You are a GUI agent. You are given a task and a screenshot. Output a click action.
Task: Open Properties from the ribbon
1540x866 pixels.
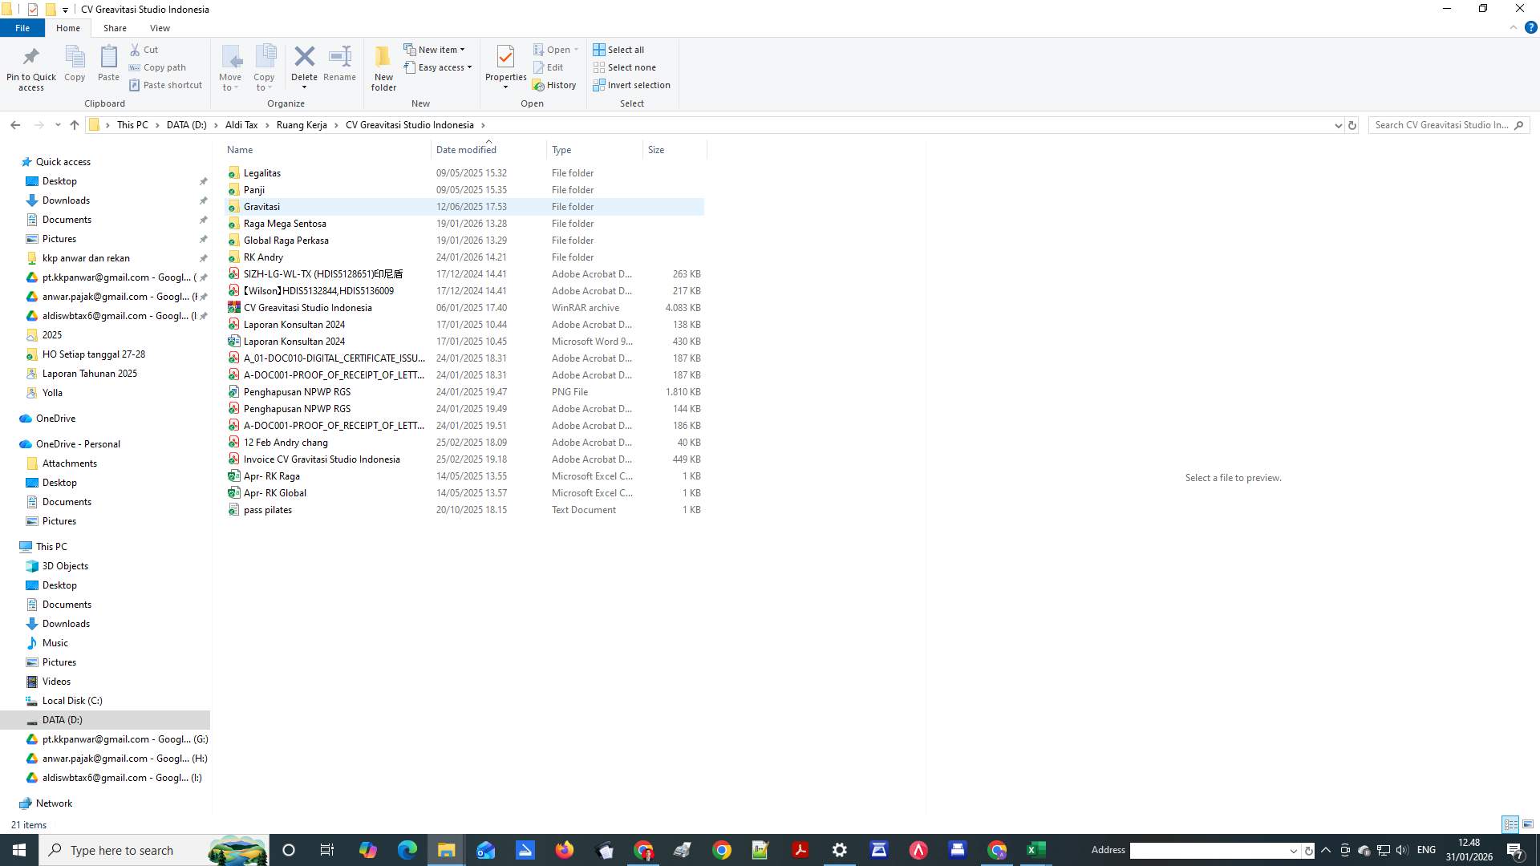(505, 67)
